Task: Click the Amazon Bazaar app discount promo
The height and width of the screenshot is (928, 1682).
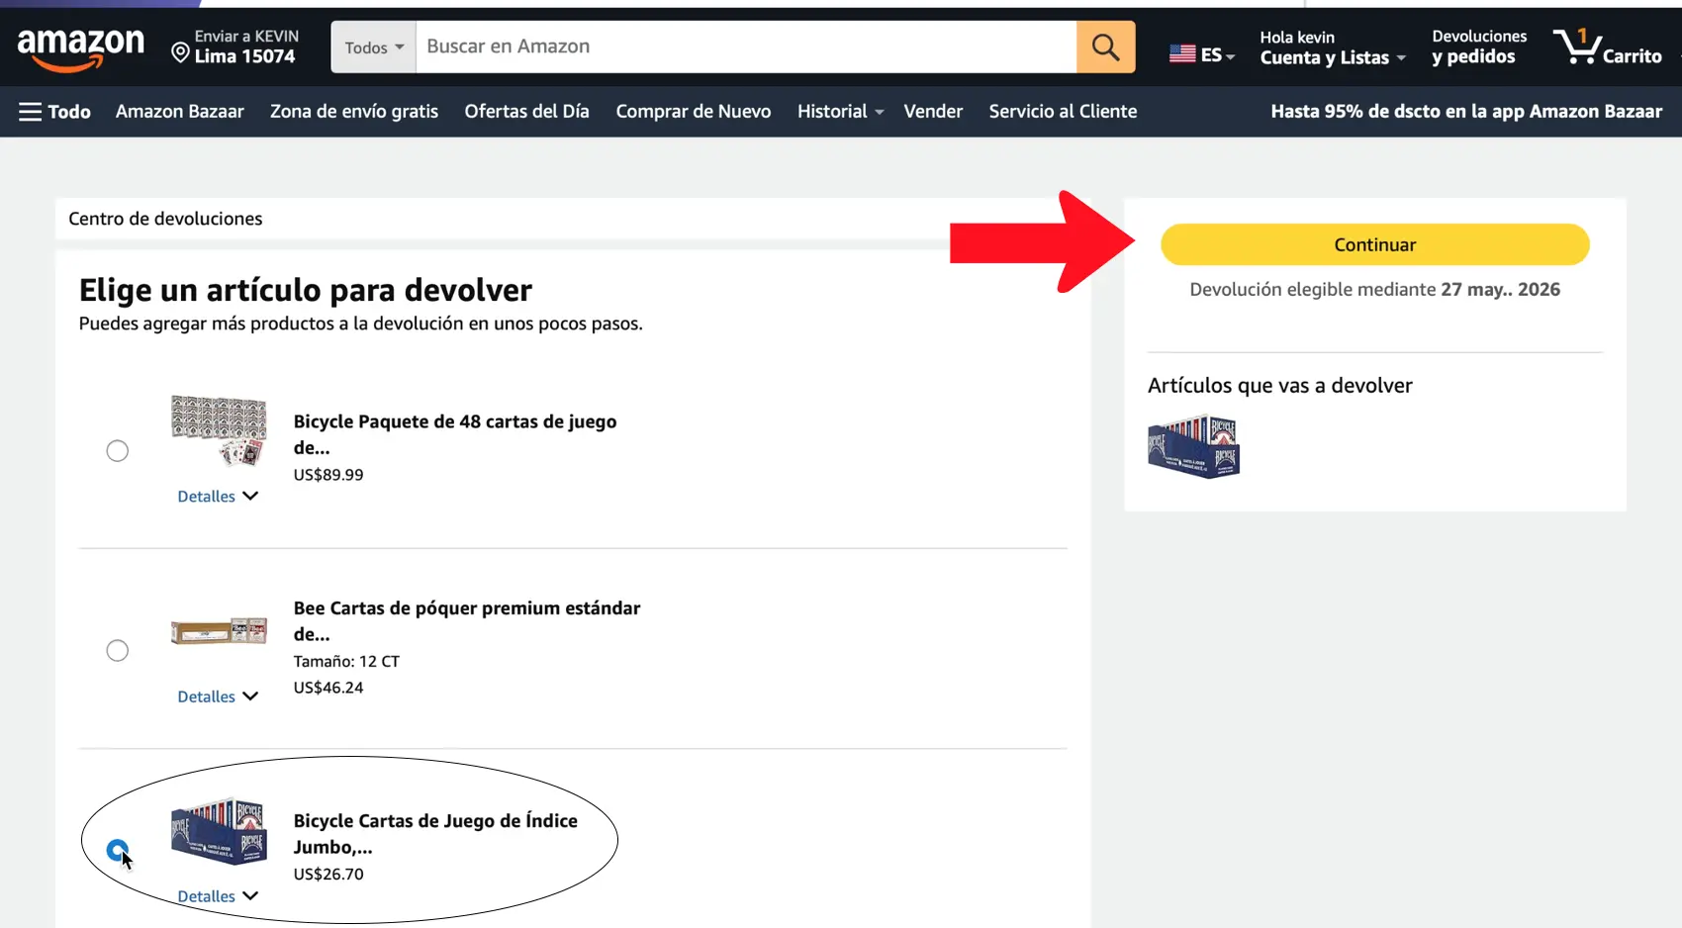Action: click(1466, 112)
